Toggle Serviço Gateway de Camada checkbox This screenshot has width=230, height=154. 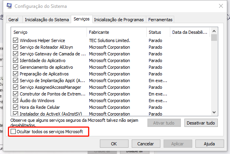click(16, 54)
